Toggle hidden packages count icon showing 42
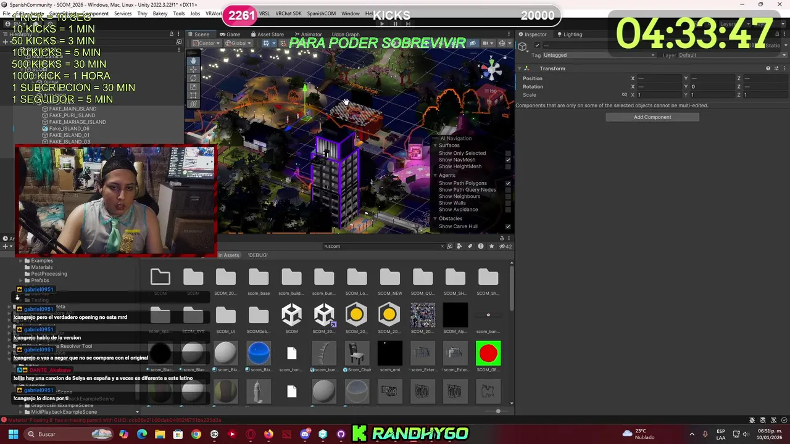Image resolution: width=790 pixels, height=444 pixels. 505,246
